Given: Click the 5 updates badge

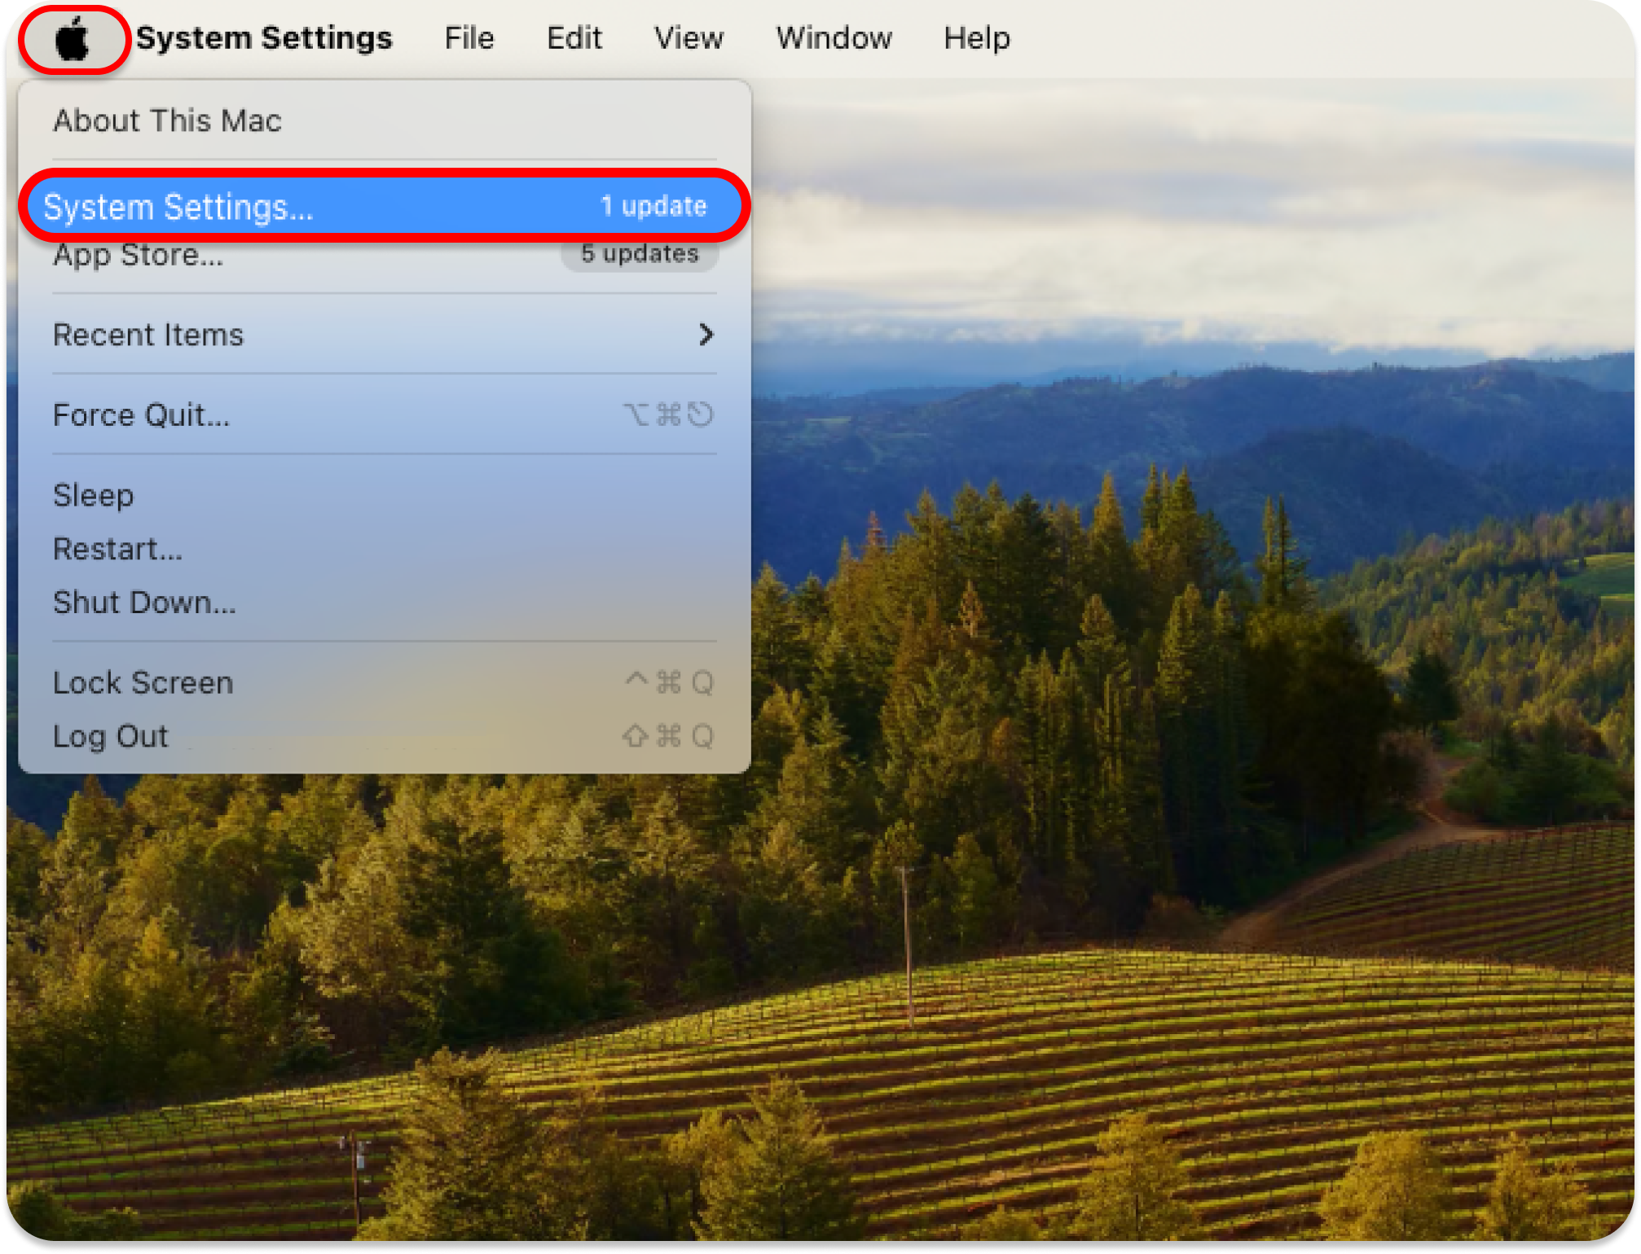Looking at the screenshot, I should (639, 254).
